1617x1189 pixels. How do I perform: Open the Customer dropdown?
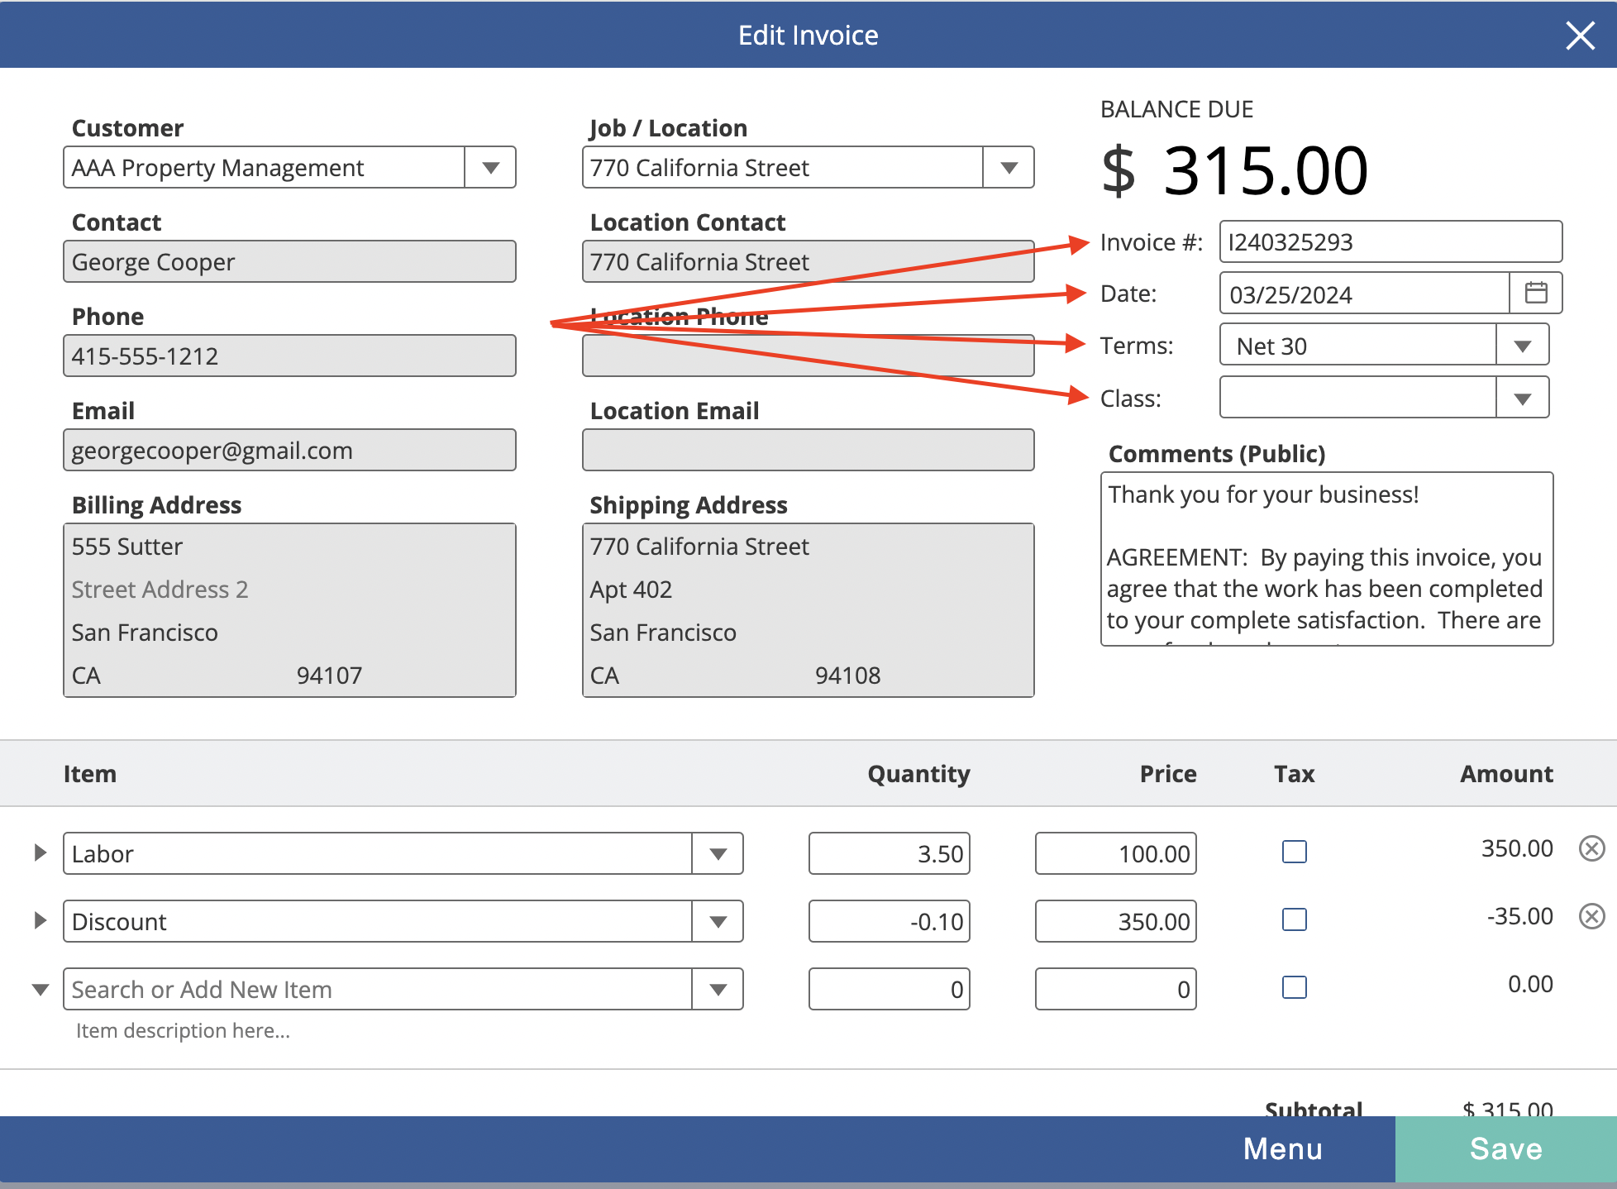(x=491, y=167)
